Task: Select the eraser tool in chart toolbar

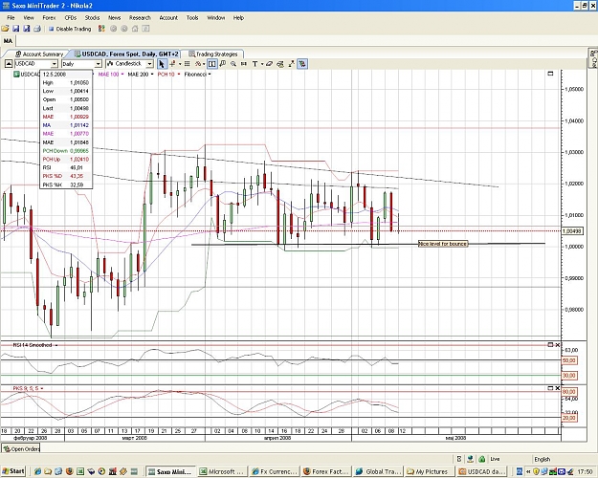Action: pyautogui.click(x=269, y=64)
